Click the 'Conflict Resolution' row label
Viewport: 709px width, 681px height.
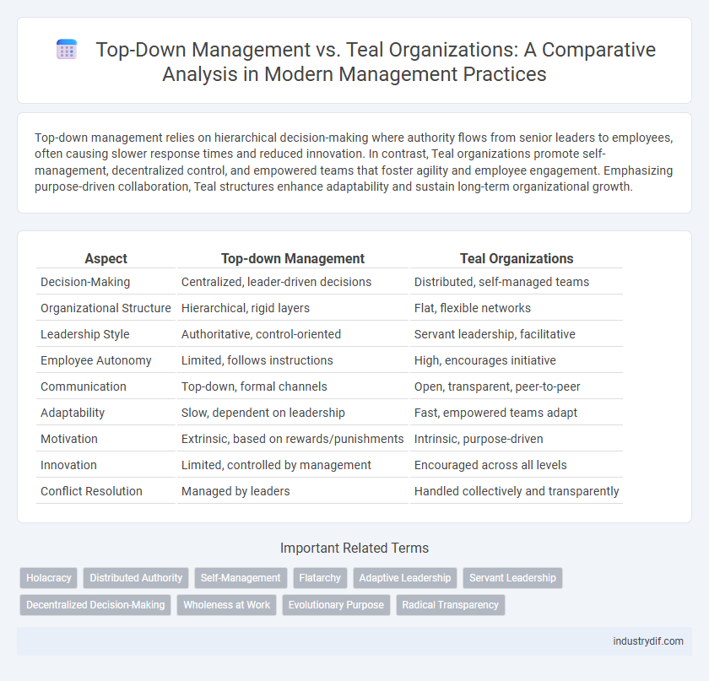pos(91,491)
